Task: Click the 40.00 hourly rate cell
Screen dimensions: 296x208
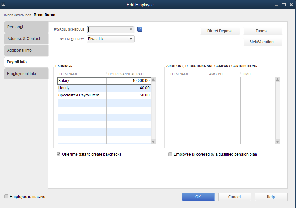Action: pyautogui.click(x=129, y=88)
